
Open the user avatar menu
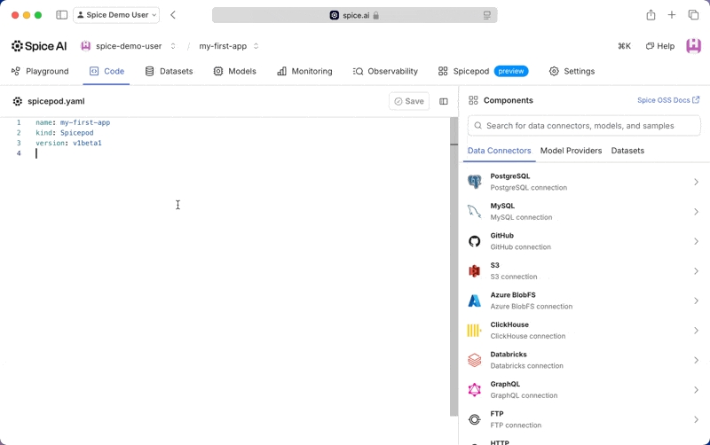coord(693,46)
